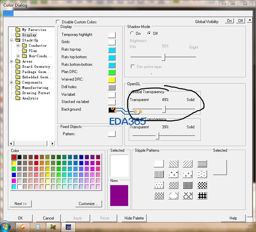This screenshot has height=232, width=256.
Task: Click Hide Palette button
Action: tap(134, 218)
